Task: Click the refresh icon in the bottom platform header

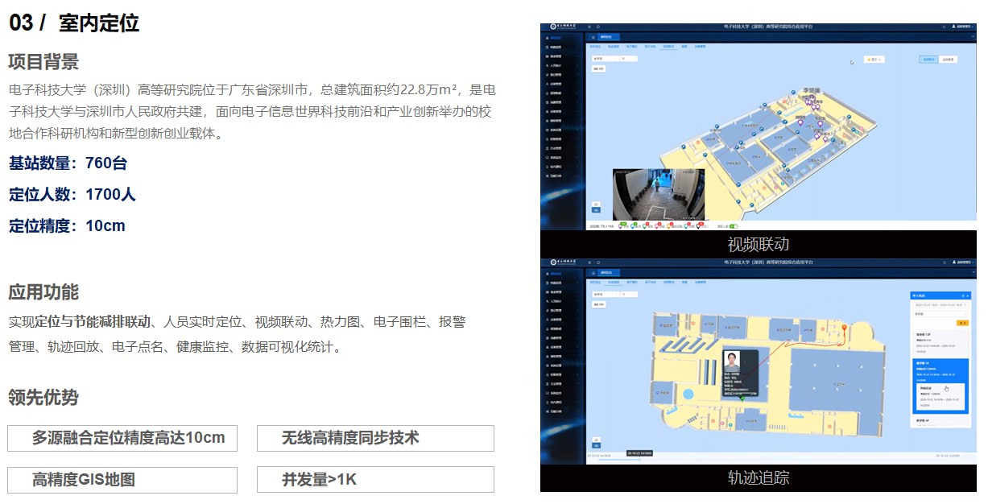Action: coord(598,262)
